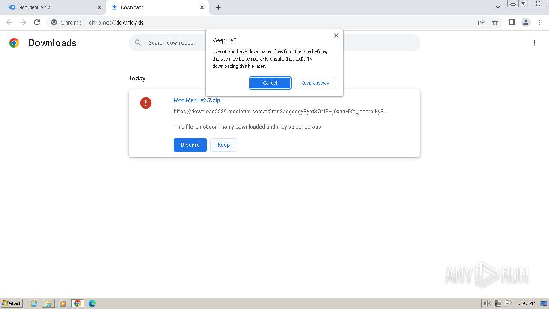Close the Mod Menu v2.7 tab
The image size is (549, 309).
coord(100,7)
